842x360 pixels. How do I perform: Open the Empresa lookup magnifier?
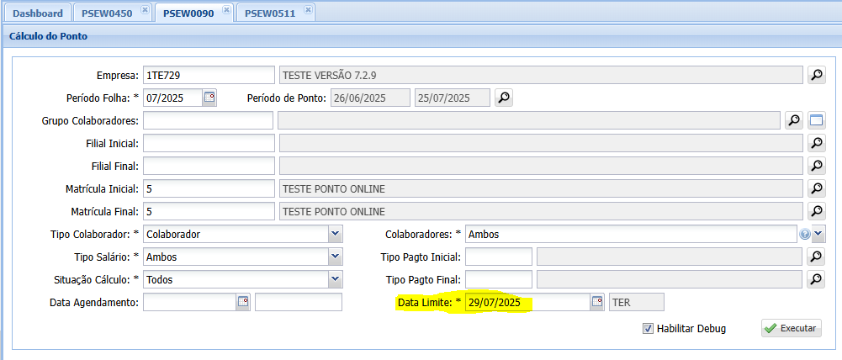click(816, 75)
